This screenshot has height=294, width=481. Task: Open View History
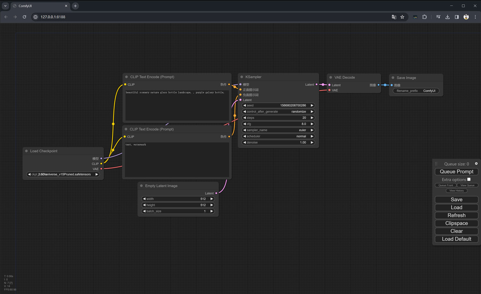(457, 191)
